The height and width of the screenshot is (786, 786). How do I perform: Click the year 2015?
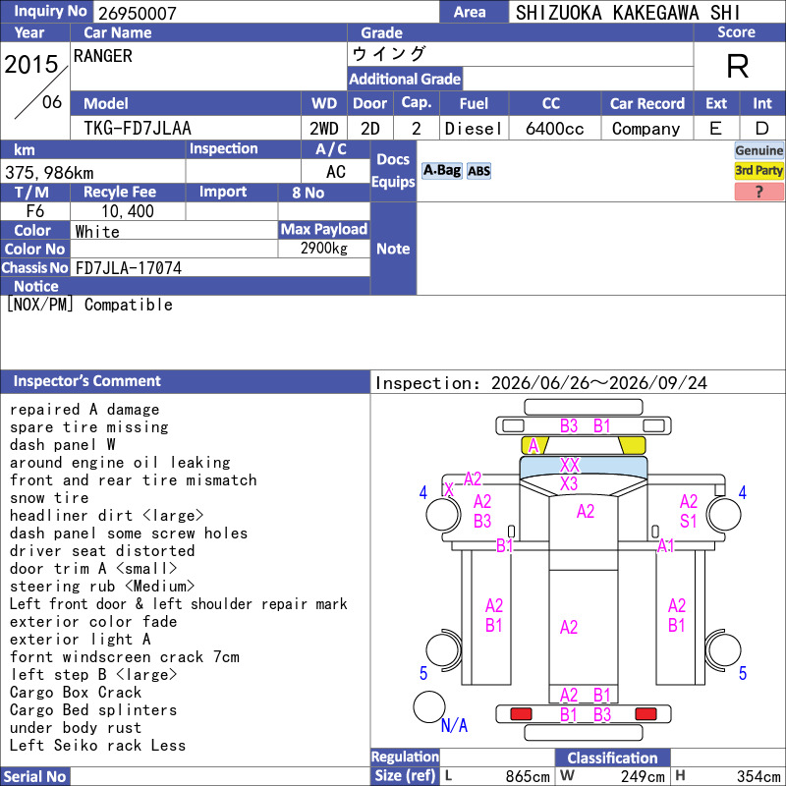pyautogui.click(x=31, y=65)
